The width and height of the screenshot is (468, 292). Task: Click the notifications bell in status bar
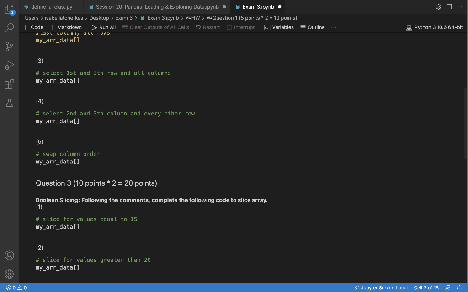(460, 288)
